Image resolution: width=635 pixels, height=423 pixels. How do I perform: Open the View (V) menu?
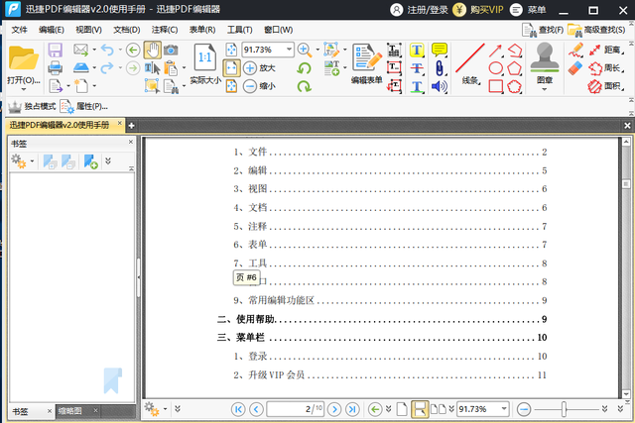[88, 30]
